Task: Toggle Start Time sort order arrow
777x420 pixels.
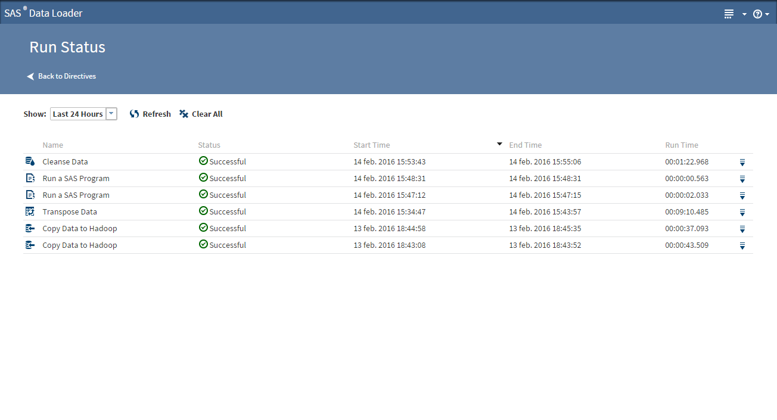Action: (x=499, y=144)
